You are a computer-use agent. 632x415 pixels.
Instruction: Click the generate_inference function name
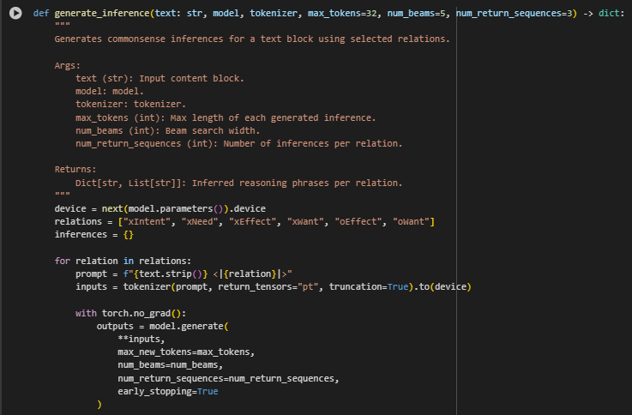point(102,14)
